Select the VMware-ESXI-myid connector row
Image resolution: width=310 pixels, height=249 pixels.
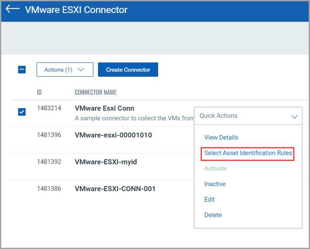[x=106, y=162]
